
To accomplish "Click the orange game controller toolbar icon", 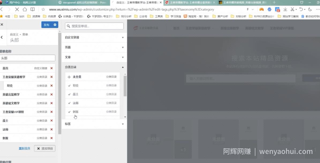I will tap(261, 9).
